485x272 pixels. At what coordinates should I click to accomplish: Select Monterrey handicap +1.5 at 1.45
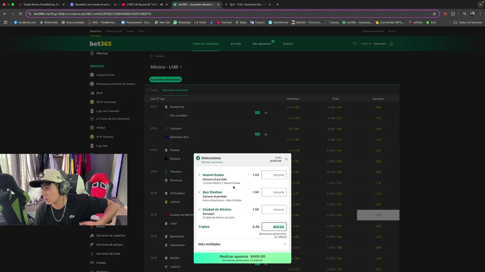pyautogui.click(x=293, y=107)
